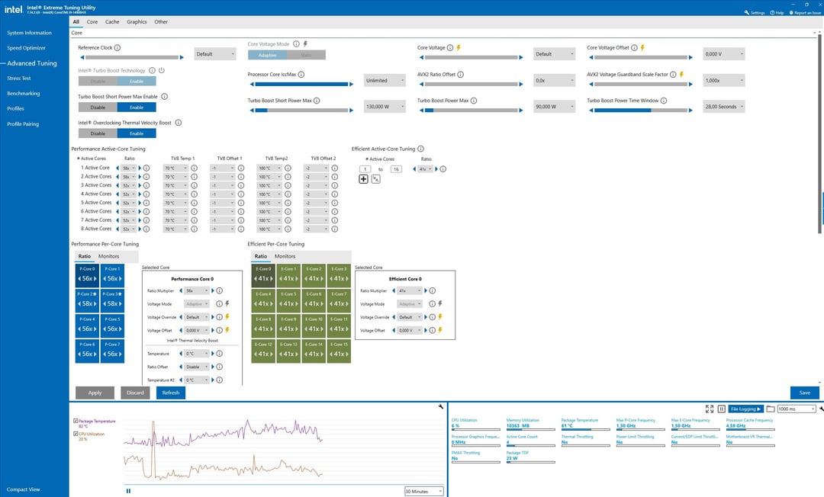Expand the 30 Minutes time range dropdown
The image size is (824, 497).
pyautogui.click(x=423, y=492)
